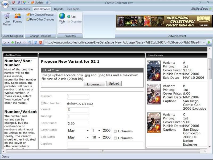Click the scroll left arrow
Viewport: 213px width, 160px height.
(3, 151)
